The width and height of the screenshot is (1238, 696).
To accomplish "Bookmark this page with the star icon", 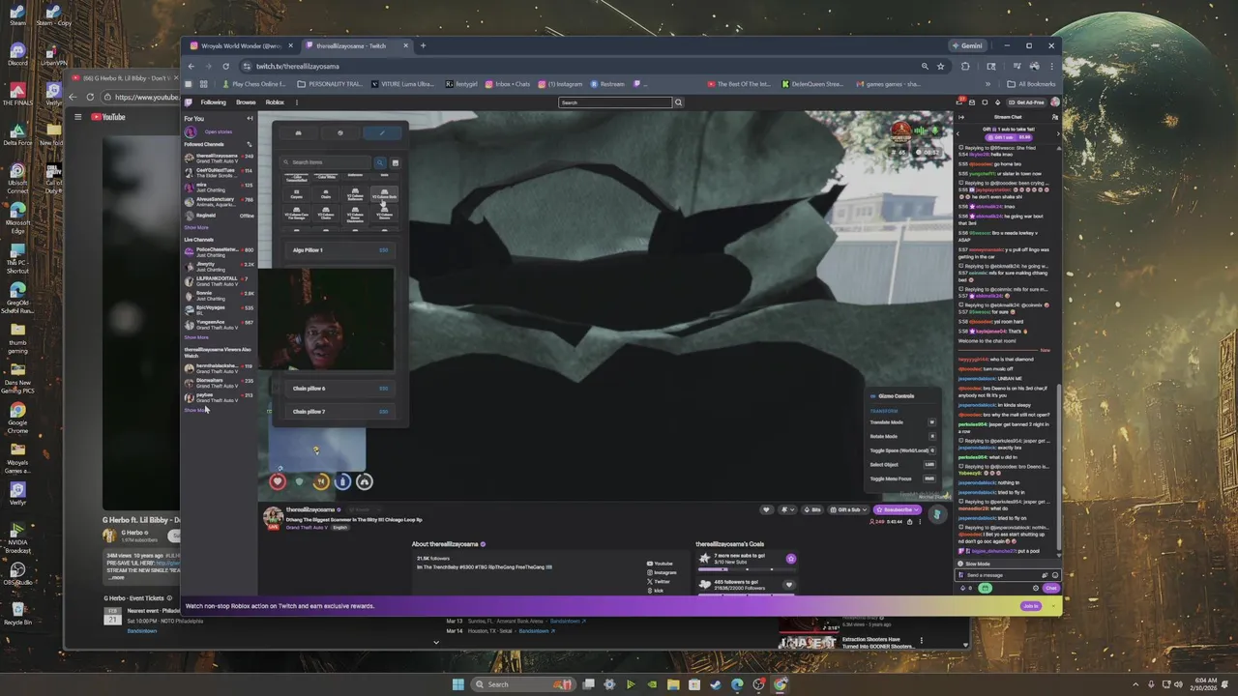I will click(x=940, y=66).
